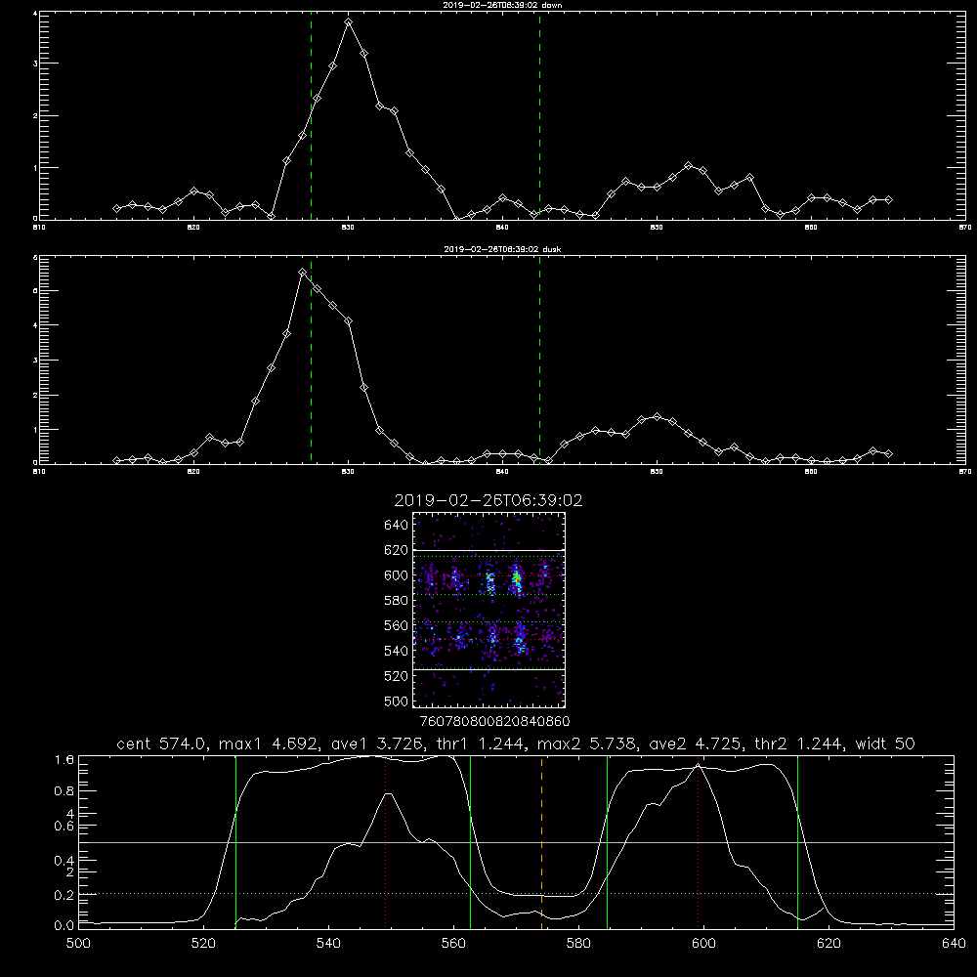Click the right green dashed line in dawn plot
Image resolution: width=977 pixels, height=977 pixels.
click(539, 116)
